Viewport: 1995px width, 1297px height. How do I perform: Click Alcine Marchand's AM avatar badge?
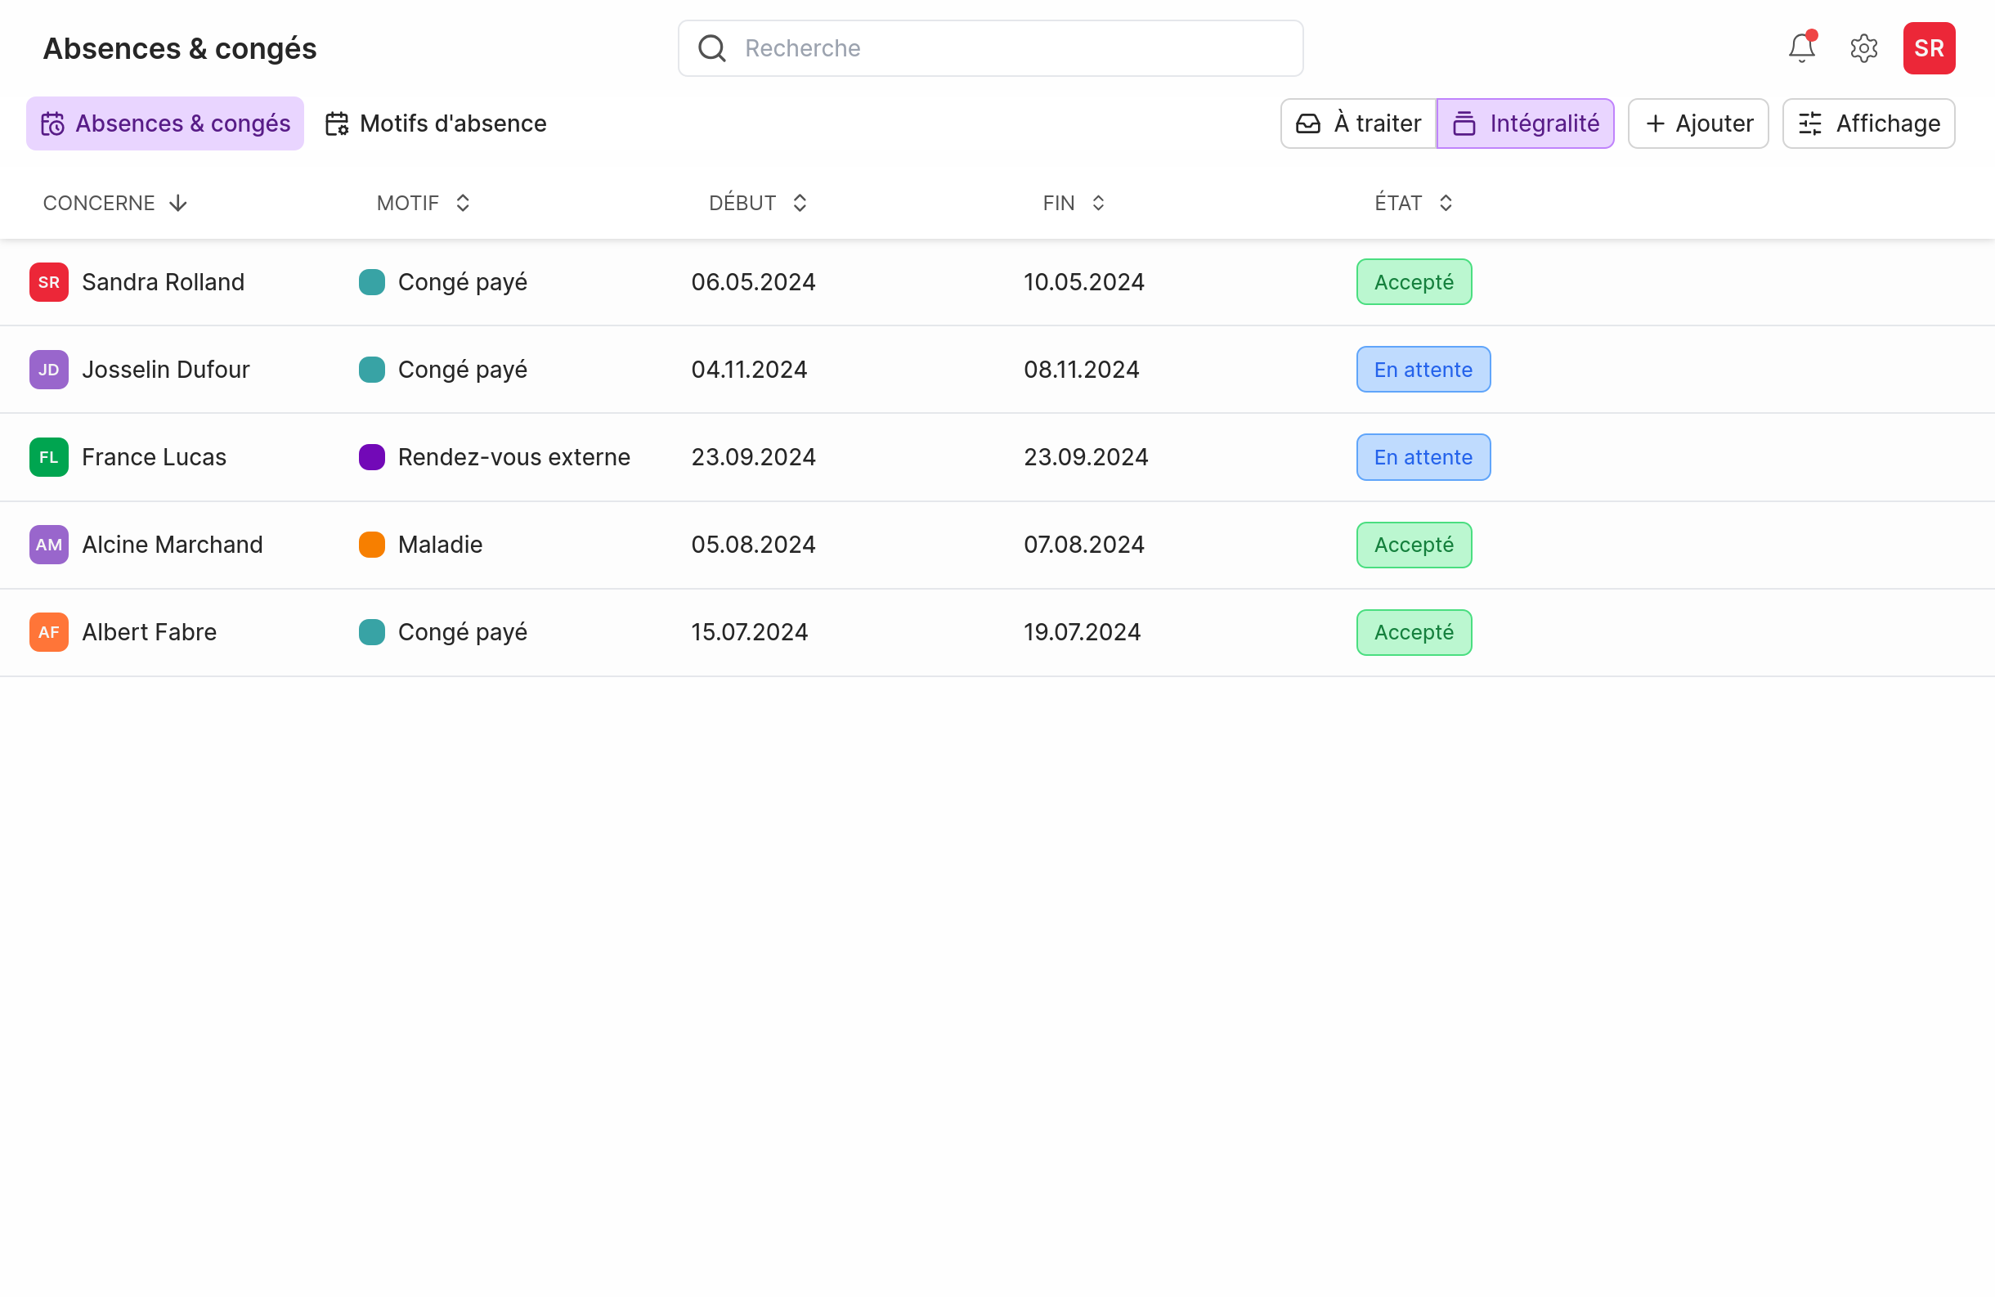coord(48,545)
